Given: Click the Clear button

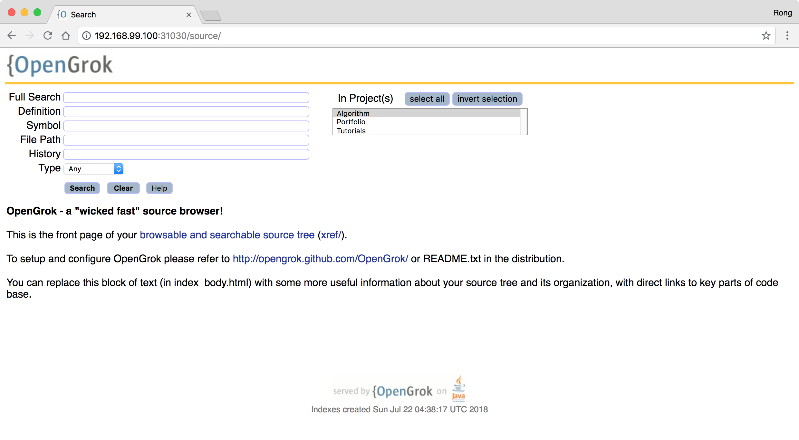Looking at the screenshot, I should (x=123, y=188).
